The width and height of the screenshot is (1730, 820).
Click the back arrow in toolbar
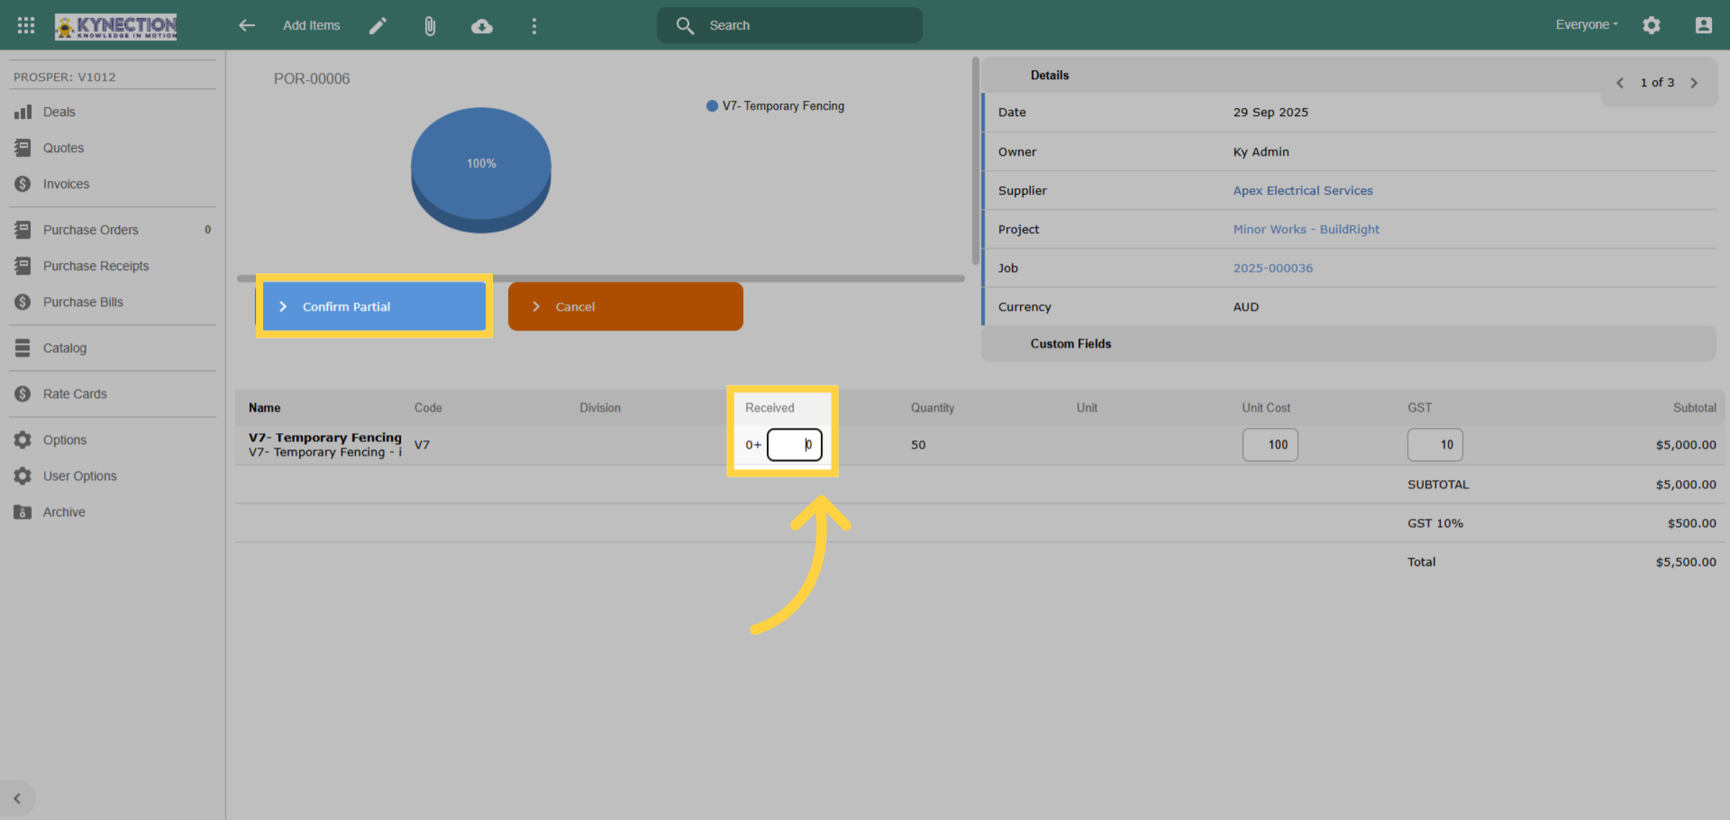[x=247, y=25]
